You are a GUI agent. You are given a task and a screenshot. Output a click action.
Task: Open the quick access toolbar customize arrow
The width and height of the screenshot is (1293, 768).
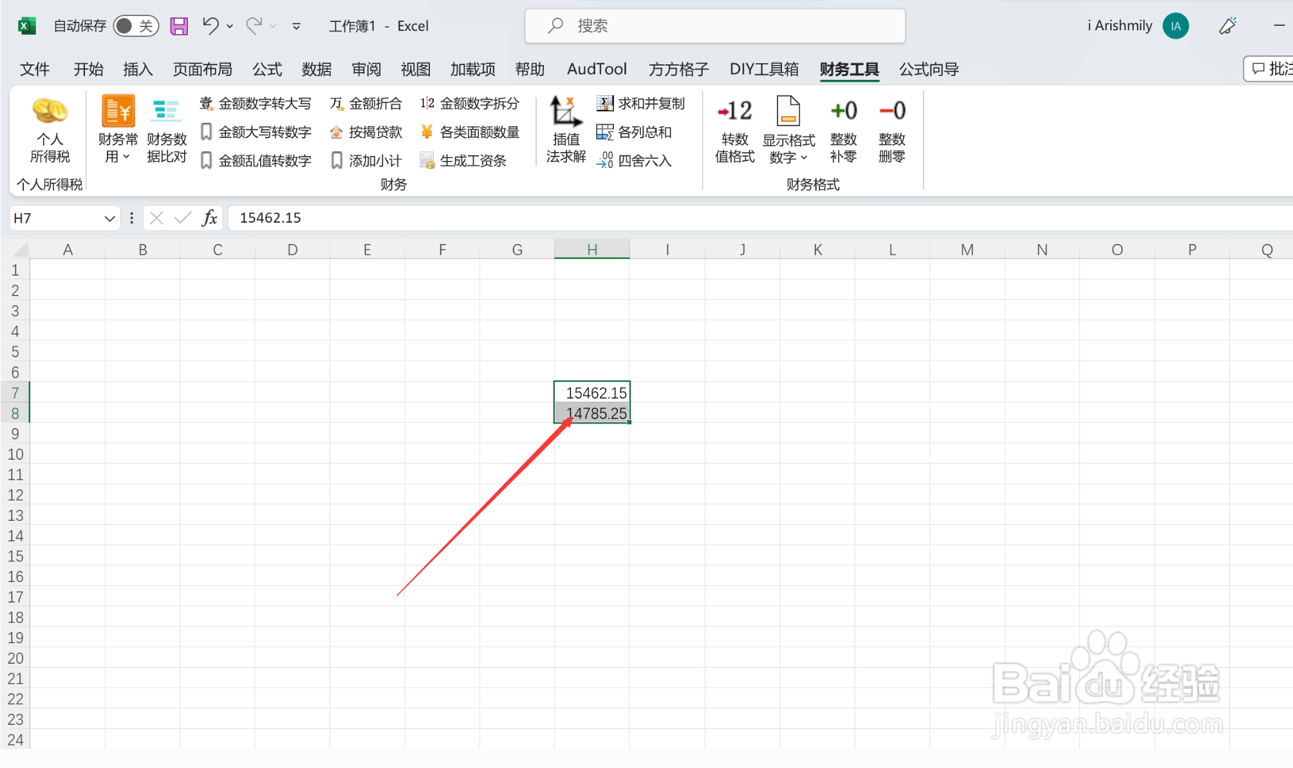pyautogui.click(x=296, y=26)
